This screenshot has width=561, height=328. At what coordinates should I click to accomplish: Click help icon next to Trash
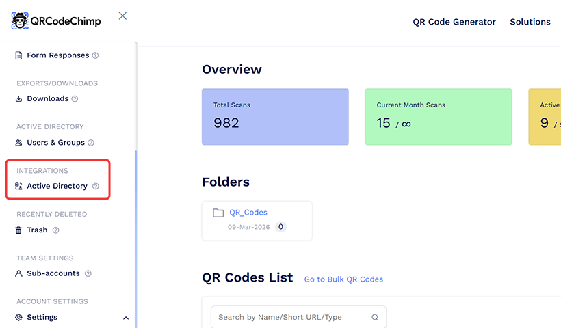(56, 230)
